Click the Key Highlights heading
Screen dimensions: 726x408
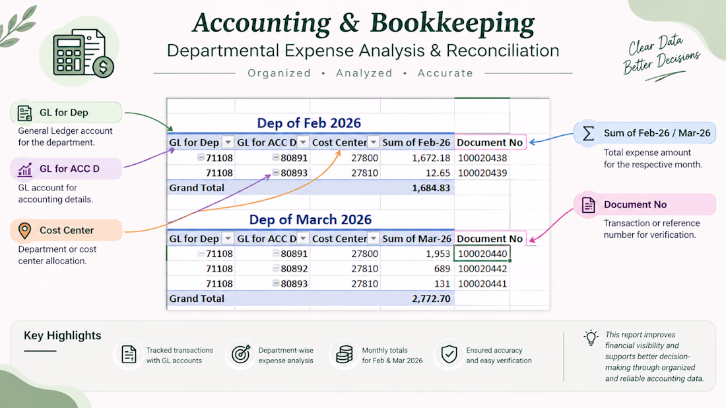pos(63,335)
